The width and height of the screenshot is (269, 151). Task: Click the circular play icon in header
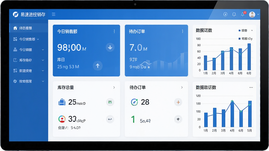coord(225,14)
